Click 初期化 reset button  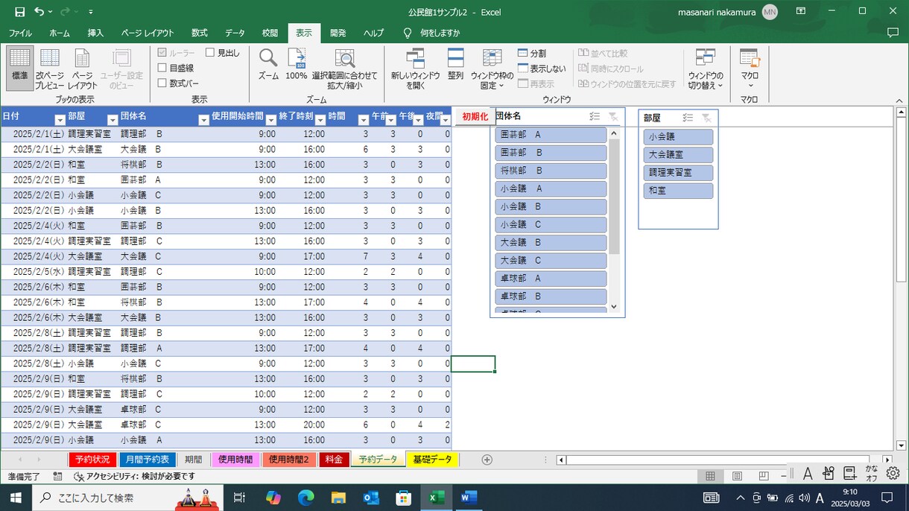(x=475, y=117)
